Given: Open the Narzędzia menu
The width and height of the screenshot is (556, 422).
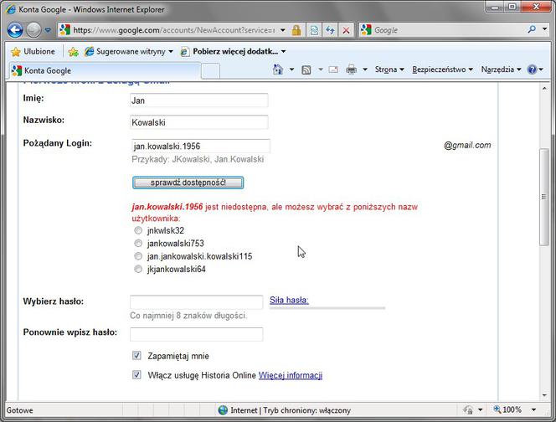Looking at the screenshot, I should pyautogui.click(x=501, y=69).
